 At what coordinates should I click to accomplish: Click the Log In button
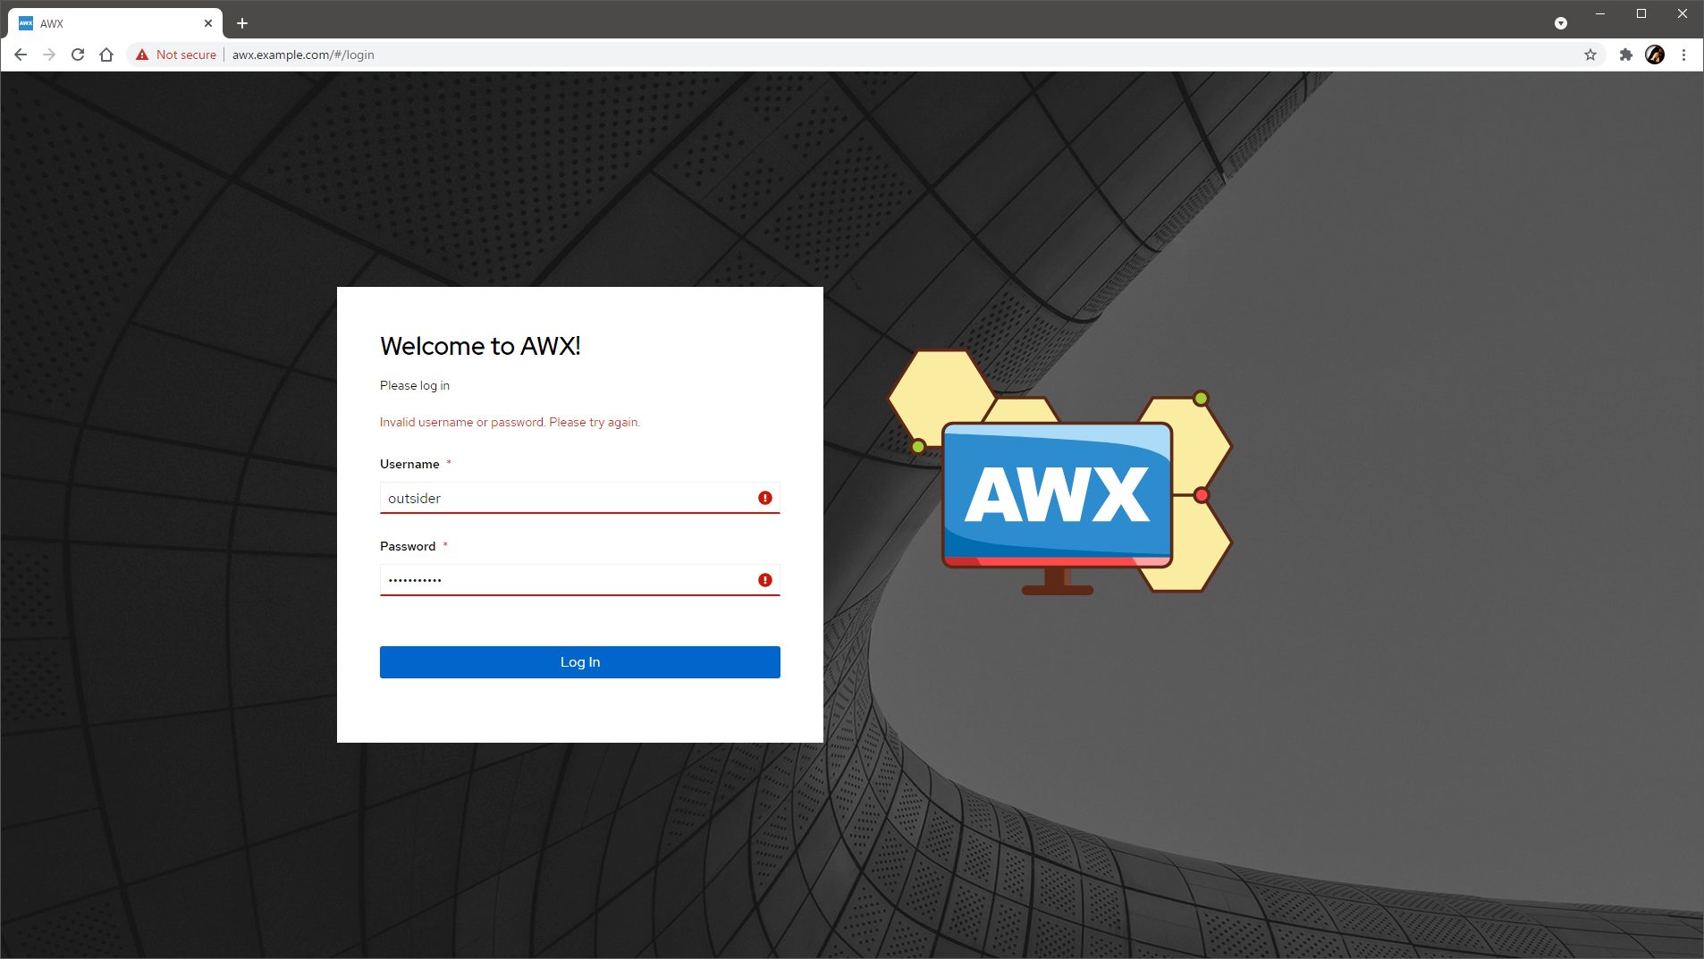pos(579,662)
